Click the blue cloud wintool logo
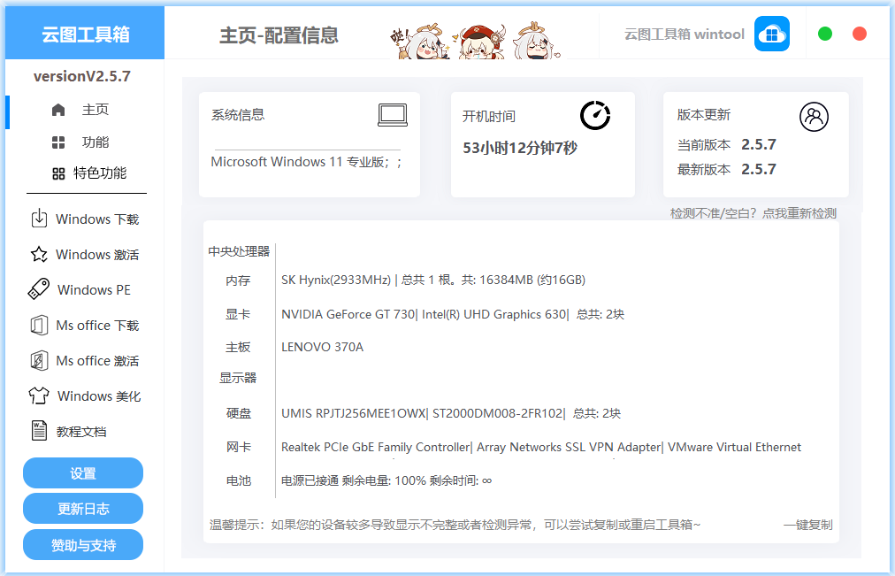This screenshot has width=895, height=576. pos(772,34)
